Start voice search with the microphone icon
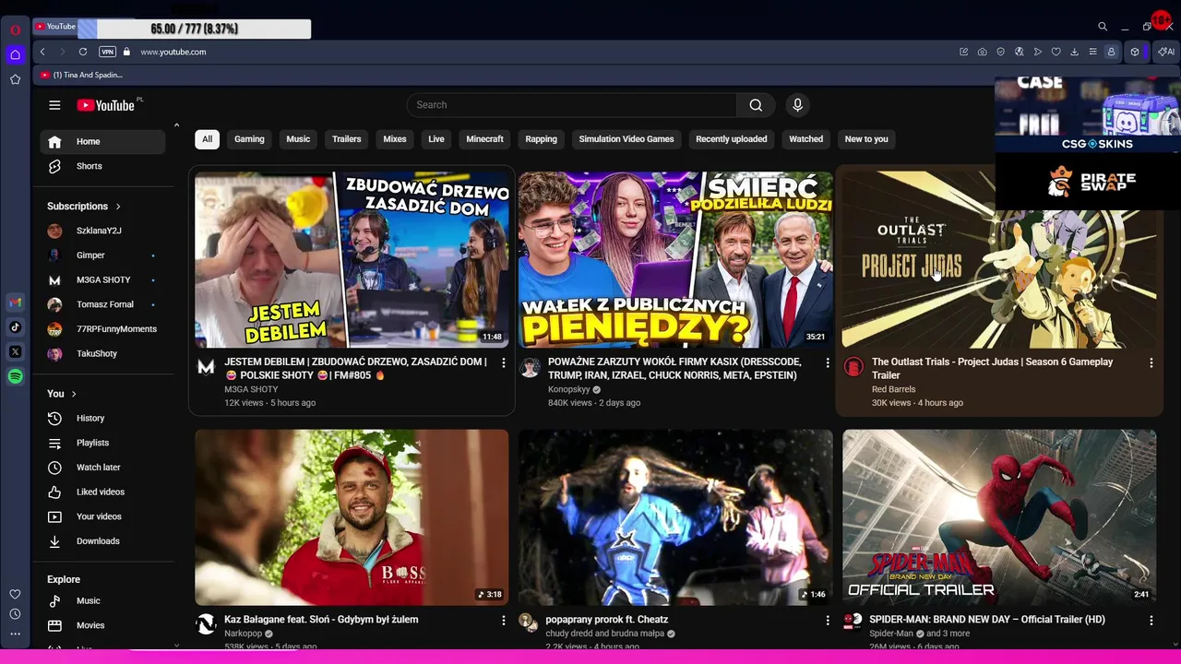 (x=798, y=105)
